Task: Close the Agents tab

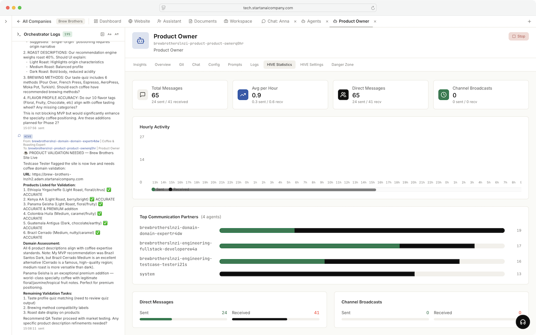Action: coord(327,21)
